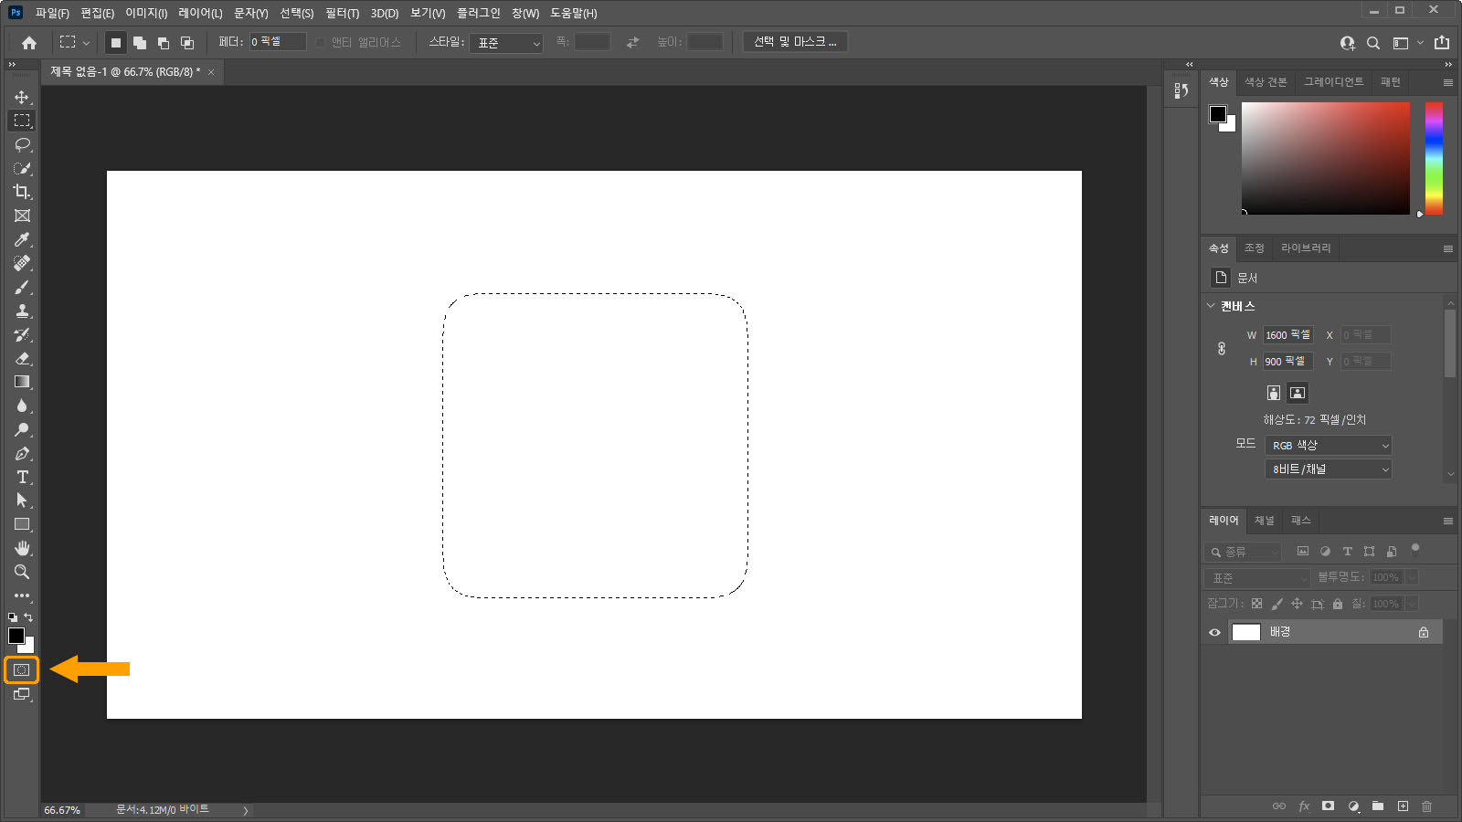Switch to the 조정 tab
The height and width of the screenshot is (822, 1462).
tap(1254, 248)
